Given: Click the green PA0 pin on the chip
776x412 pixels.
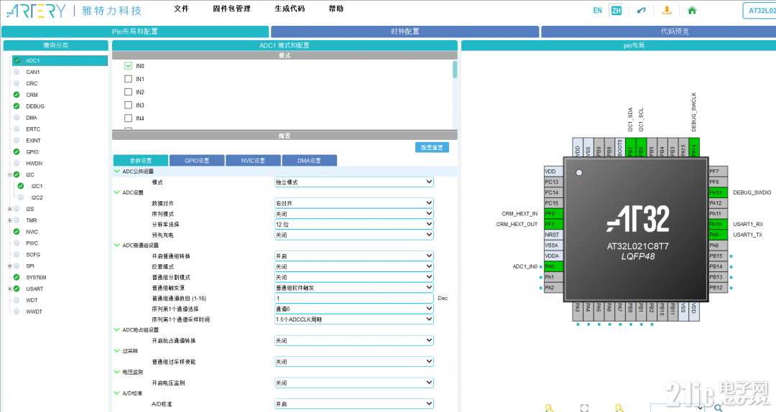Looking at the screenshot, I should (553, 266).
